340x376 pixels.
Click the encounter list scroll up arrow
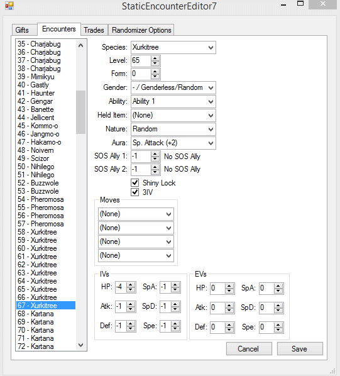[80, 45]
